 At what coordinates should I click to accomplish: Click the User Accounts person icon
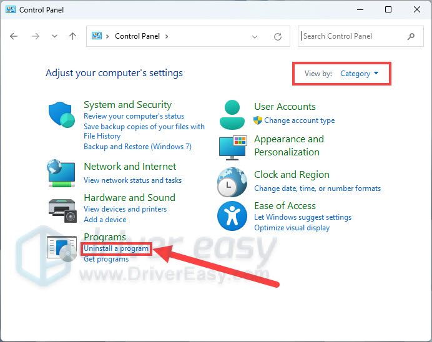pos(232,114)
